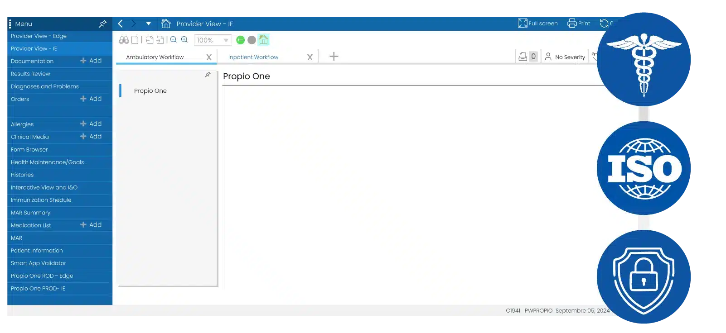726x333 pixels.
Task: Close the Ambulatory Workflow tab
Action: tap(209, 57)
